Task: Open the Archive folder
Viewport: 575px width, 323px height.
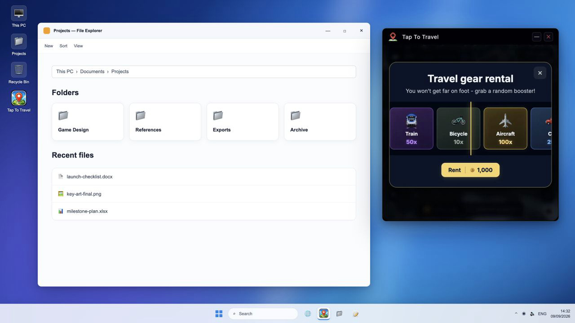Action: pos(320,122)
